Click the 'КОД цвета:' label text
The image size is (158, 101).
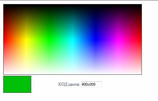pyautogui.click(x=69, y=84)
